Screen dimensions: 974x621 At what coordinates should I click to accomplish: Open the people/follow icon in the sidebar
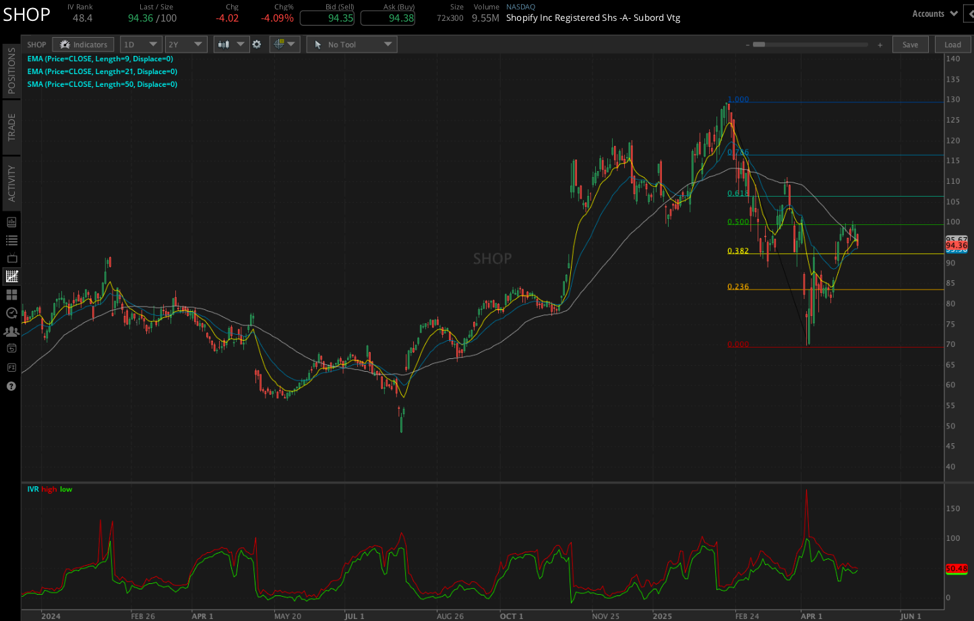(x=11, y=331)
